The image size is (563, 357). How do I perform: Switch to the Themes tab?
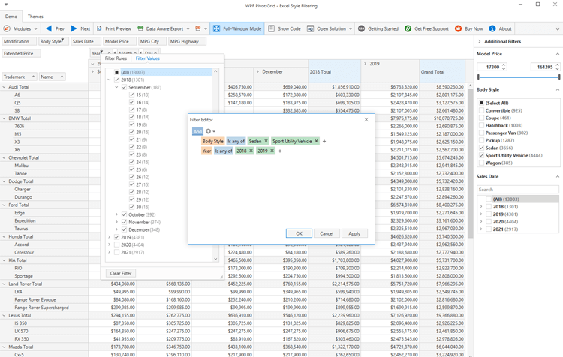(x=35, y=16)
